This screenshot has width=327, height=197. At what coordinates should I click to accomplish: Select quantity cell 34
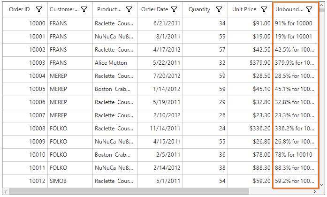coord(205,23)
